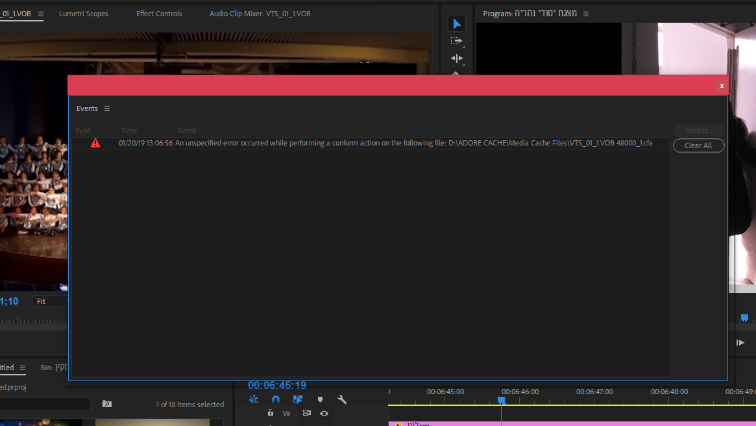Sort events by Time column
The image size is (756, 426).
tap(129, 131)
